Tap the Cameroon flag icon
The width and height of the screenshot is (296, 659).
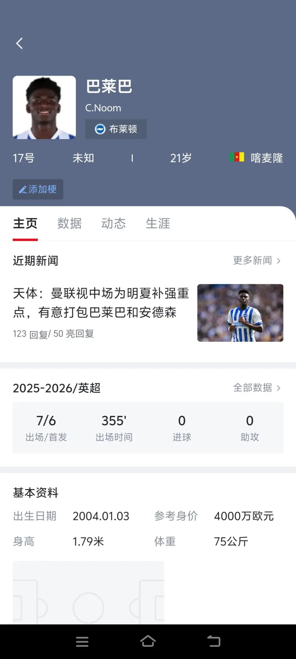[237, 157]
